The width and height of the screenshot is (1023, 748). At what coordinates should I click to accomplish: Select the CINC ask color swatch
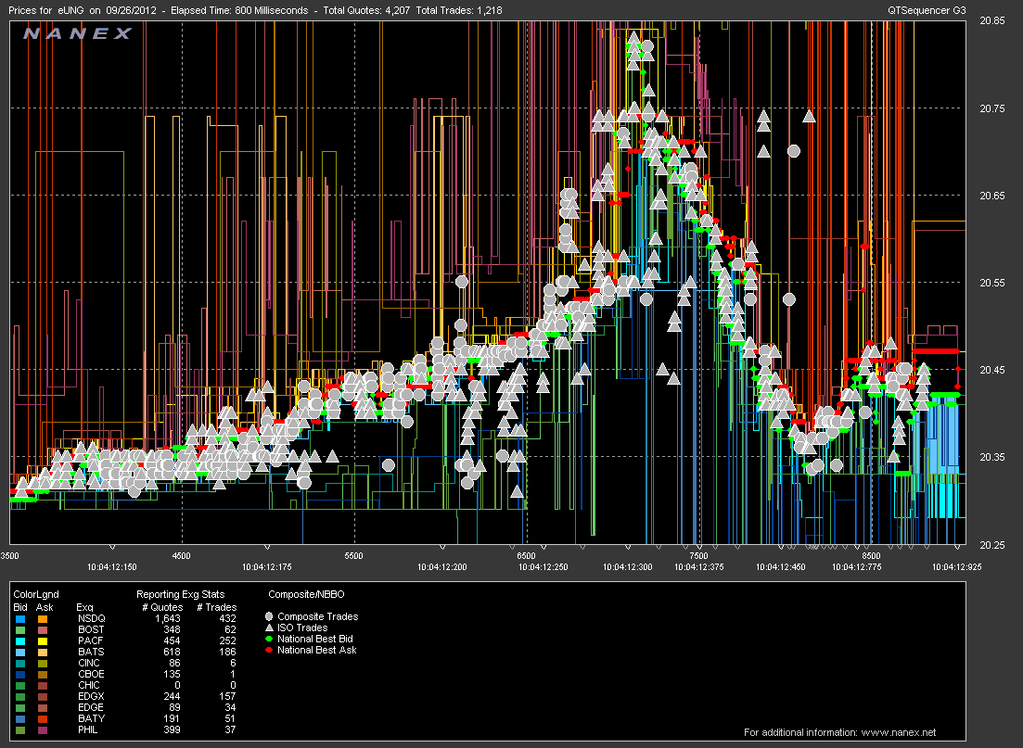click(43, 663)
